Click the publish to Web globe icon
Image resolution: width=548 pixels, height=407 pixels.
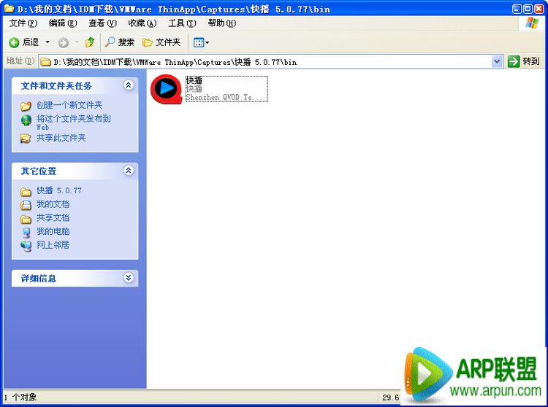[x=26, y=120]
